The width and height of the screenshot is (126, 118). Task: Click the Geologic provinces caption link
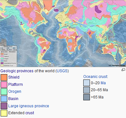click(17, 71)
